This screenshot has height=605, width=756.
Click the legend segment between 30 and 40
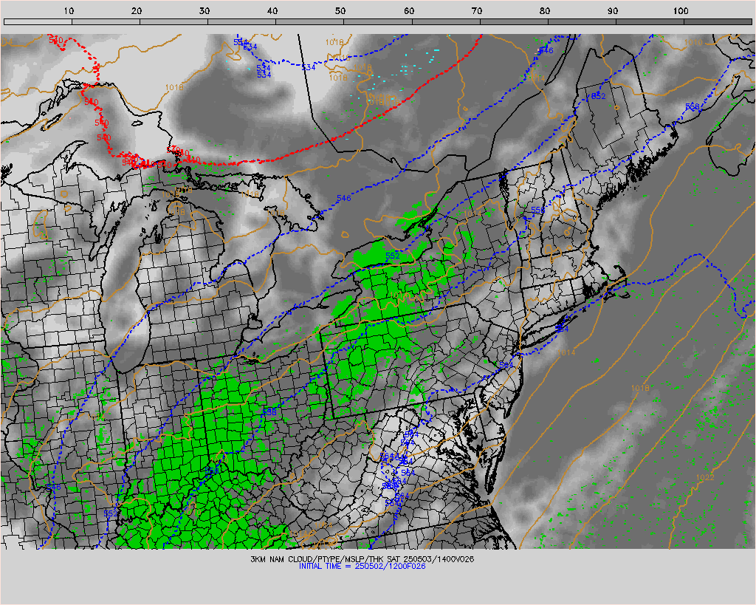[x=242, y=21]
